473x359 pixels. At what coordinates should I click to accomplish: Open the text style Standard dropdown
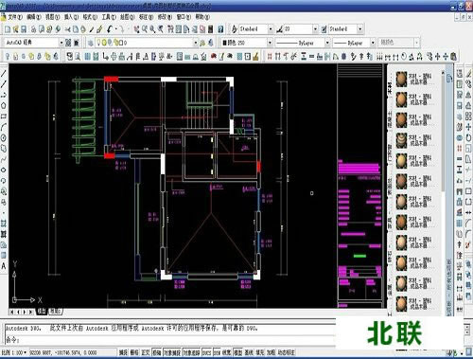point(271,29)
